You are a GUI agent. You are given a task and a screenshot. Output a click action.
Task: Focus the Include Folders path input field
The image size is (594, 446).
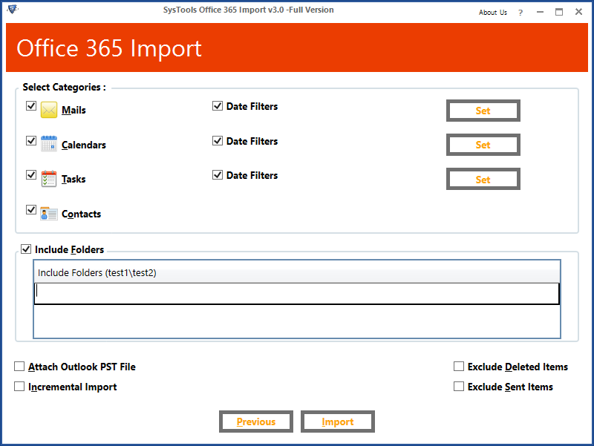pos(296,293)
